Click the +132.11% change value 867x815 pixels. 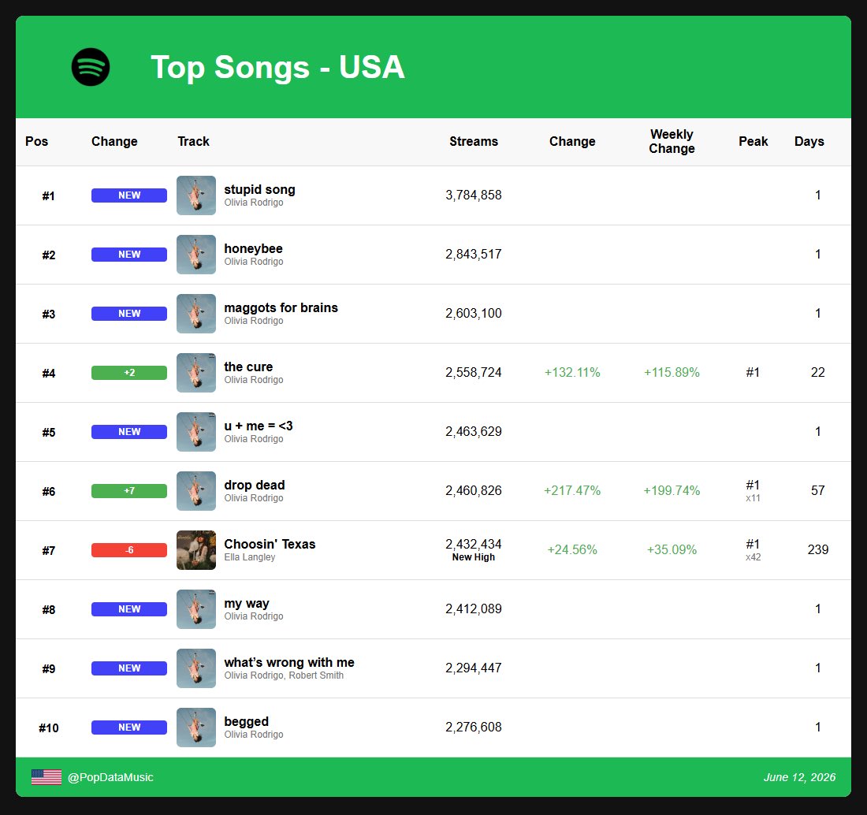coord(572,373)
